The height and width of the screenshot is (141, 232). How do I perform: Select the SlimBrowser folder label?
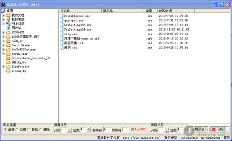tap(20, 67)
